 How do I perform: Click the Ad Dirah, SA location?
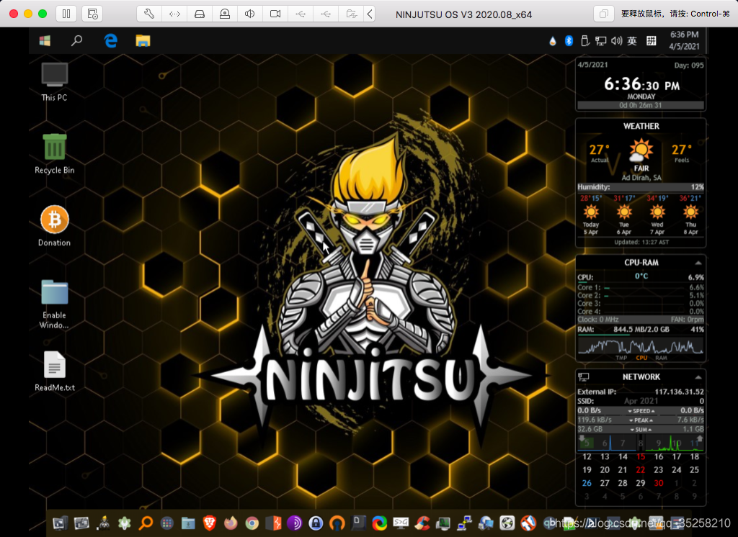pos(641,178)
